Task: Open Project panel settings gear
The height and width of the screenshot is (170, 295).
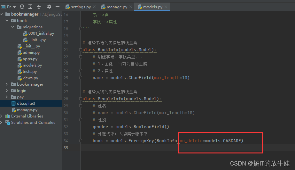Action: point(49,7)
